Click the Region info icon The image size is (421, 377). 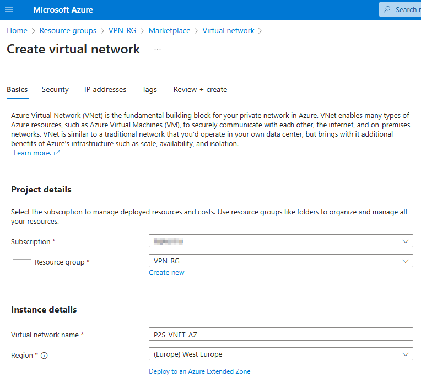point(44,356)
